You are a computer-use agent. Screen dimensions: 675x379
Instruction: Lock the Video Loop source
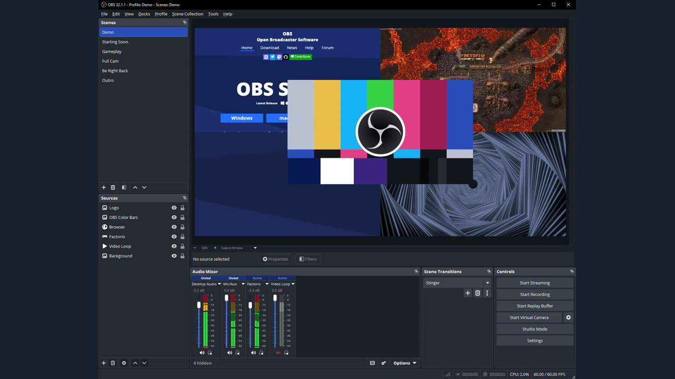coord(182,246)
